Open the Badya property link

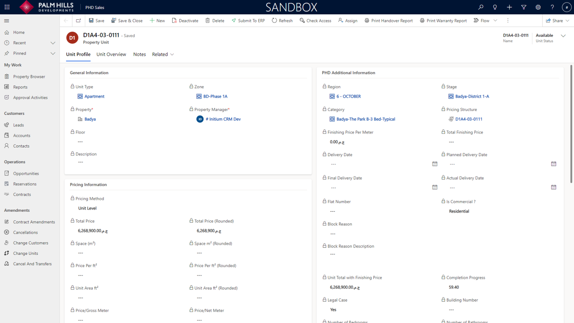tap(90, 119)
